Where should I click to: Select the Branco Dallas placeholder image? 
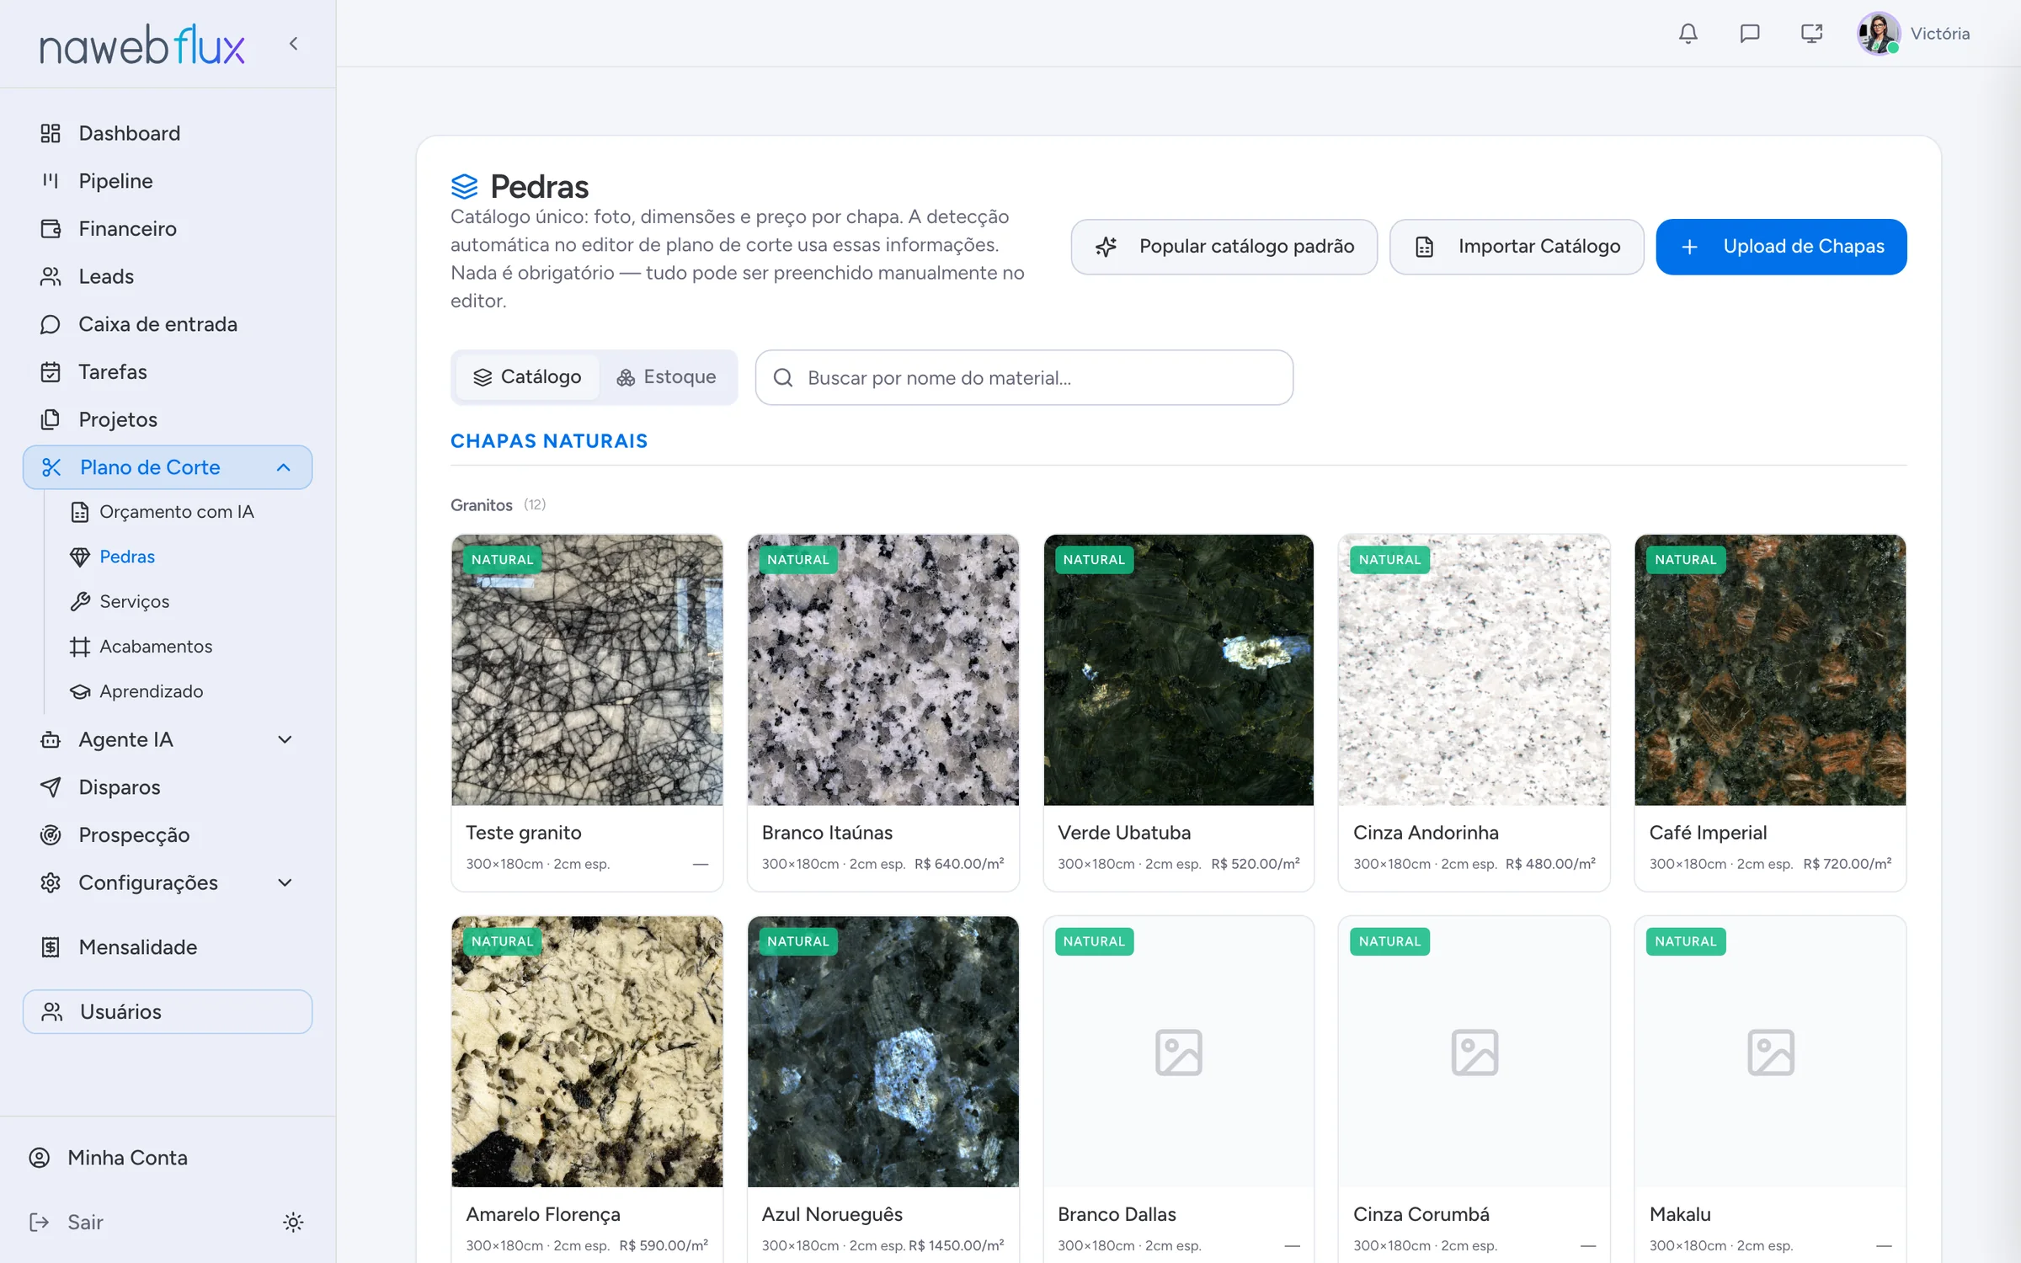tap(1178, 1052)
